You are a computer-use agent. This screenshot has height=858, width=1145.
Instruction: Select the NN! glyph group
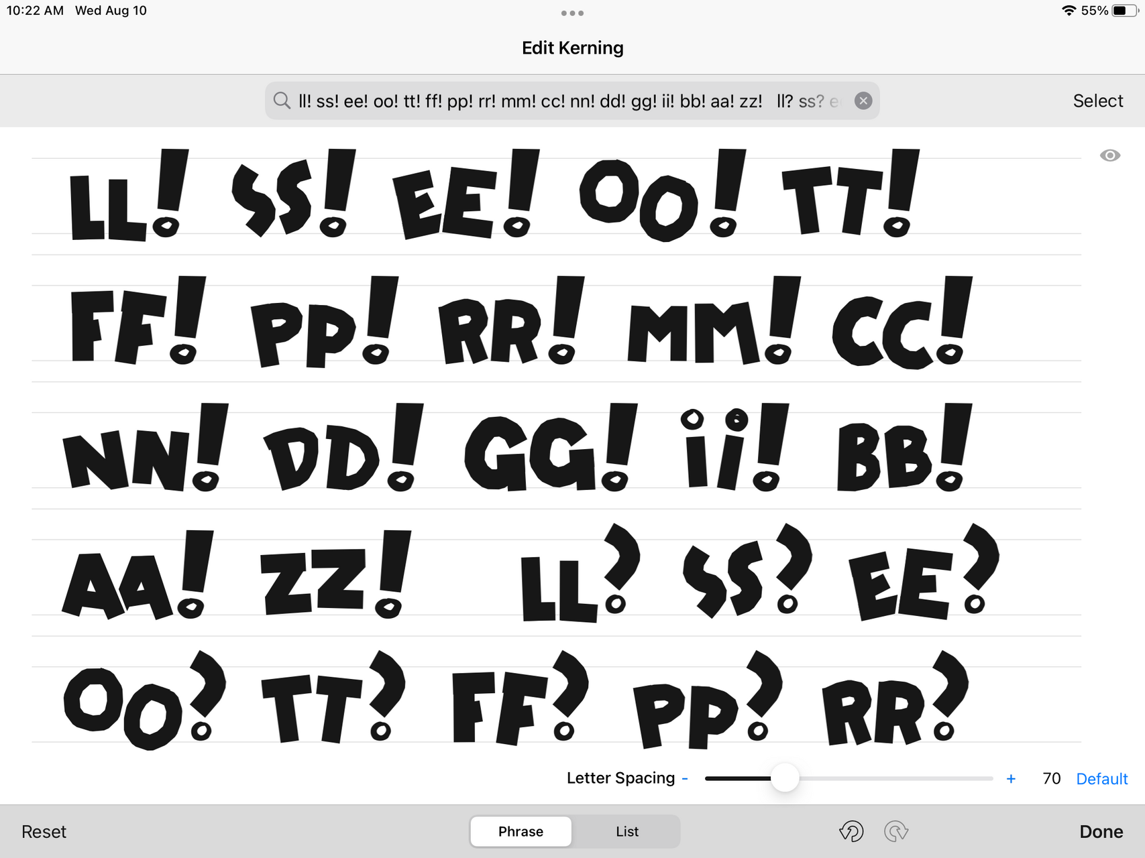[146, 448]
